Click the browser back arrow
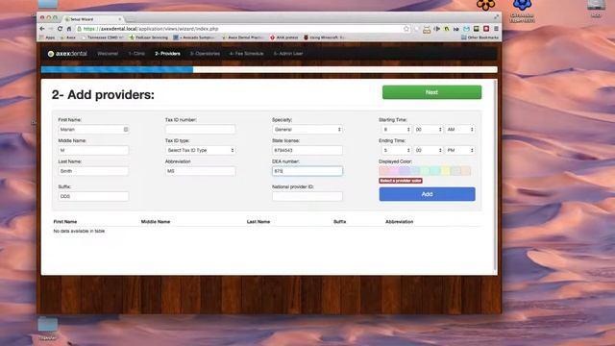The image size is (615, 346). tap(42, 29)
